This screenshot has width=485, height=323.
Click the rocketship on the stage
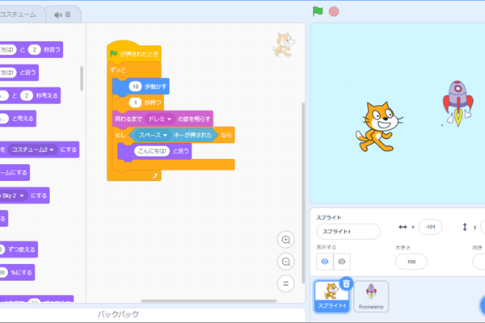tap(458, 103)
